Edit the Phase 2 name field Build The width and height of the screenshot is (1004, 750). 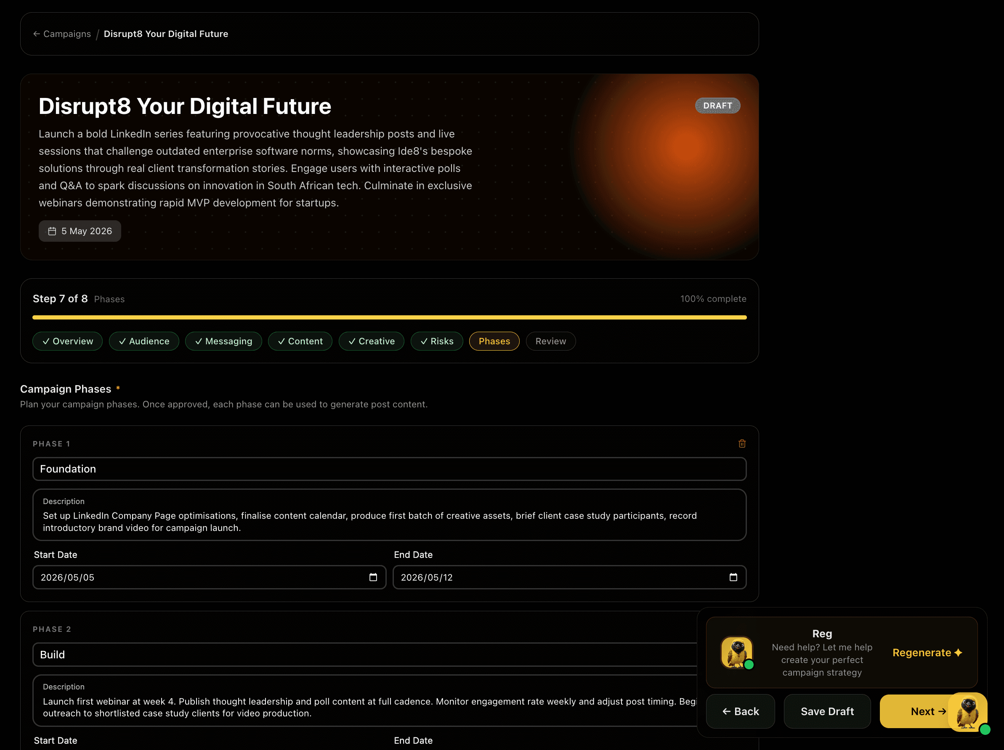click(x=365, y=655)
